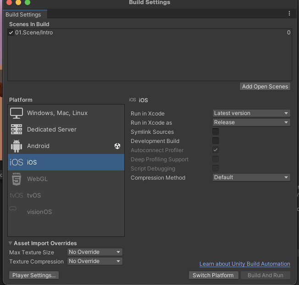Open Player Settings
The height and width of the screenshot is (285, 299).
[34, 275]
